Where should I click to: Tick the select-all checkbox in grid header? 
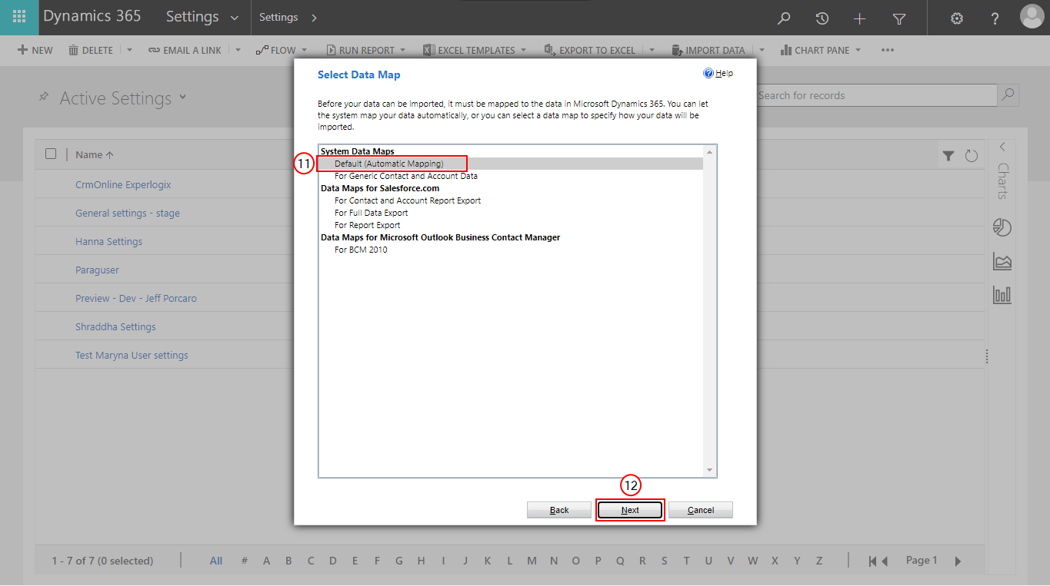coord(51,154)
